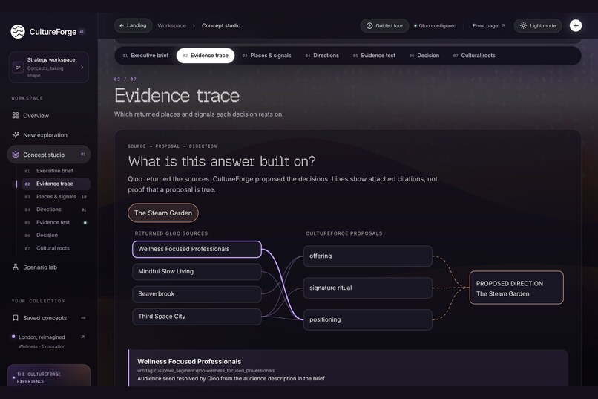Image resolution: width=598 pixels, height=399 pixels.
Task: Open Saved concepts in the sidebar
Action: [x=49, y=318]
